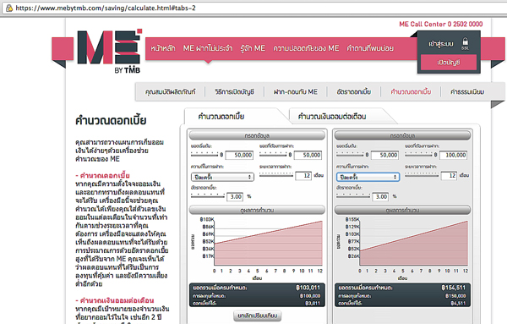Viewport: 507px width, 324px height.
Task: Select the คำนวณดอกเบี้ย tab
Action: (x=221, y=117)
